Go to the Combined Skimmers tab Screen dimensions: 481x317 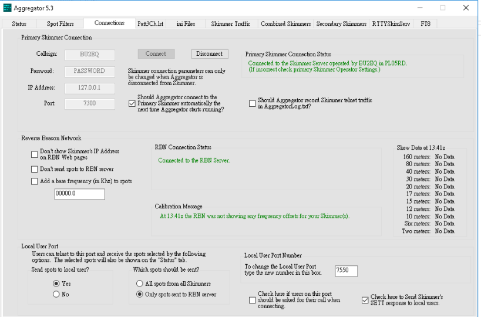(285, 23)
